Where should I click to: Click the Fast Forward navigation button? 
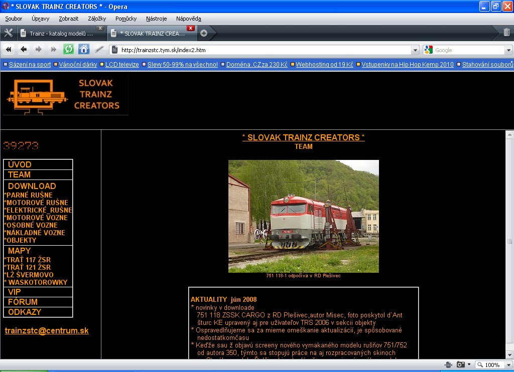(x=53, y=50)
